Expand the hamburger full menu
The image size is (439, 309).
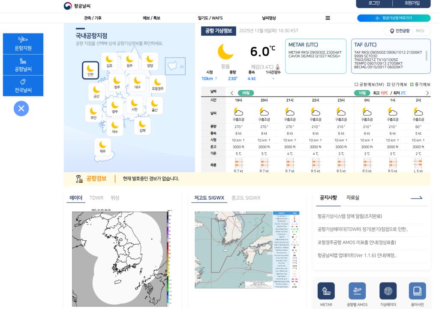328,18
